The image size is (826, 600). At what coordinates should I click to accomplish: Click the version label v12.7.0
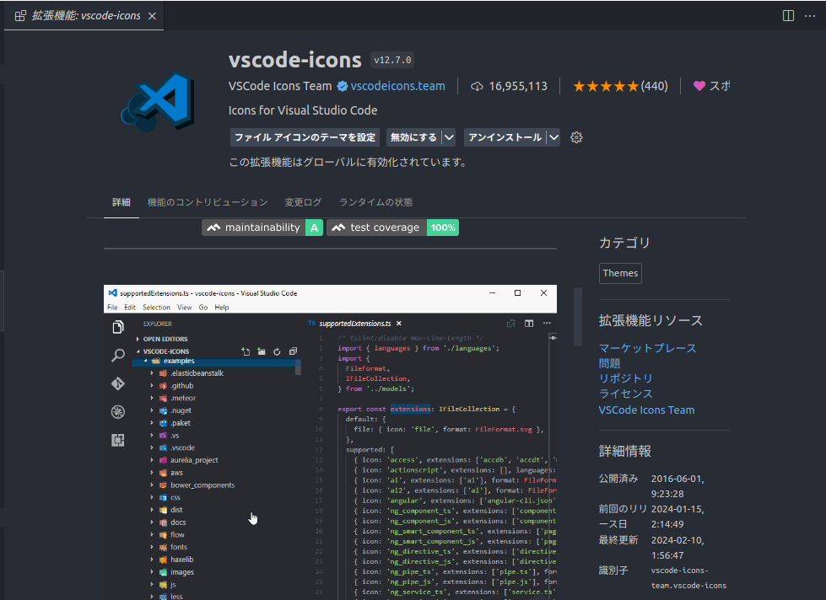(392, 60)
